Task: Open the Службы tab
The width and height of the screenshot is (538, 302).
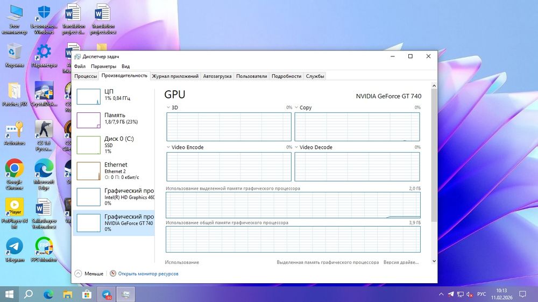Action: click(315, 76)
